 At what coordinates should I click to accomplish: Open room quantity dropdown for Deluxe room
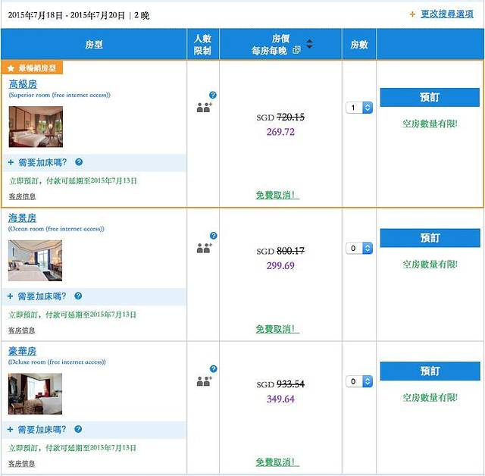coord(360,381)
